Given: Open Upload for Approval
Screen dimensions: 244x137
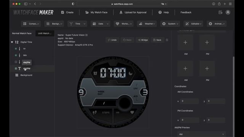Looking at the screenshot, I should pos(133,13).
